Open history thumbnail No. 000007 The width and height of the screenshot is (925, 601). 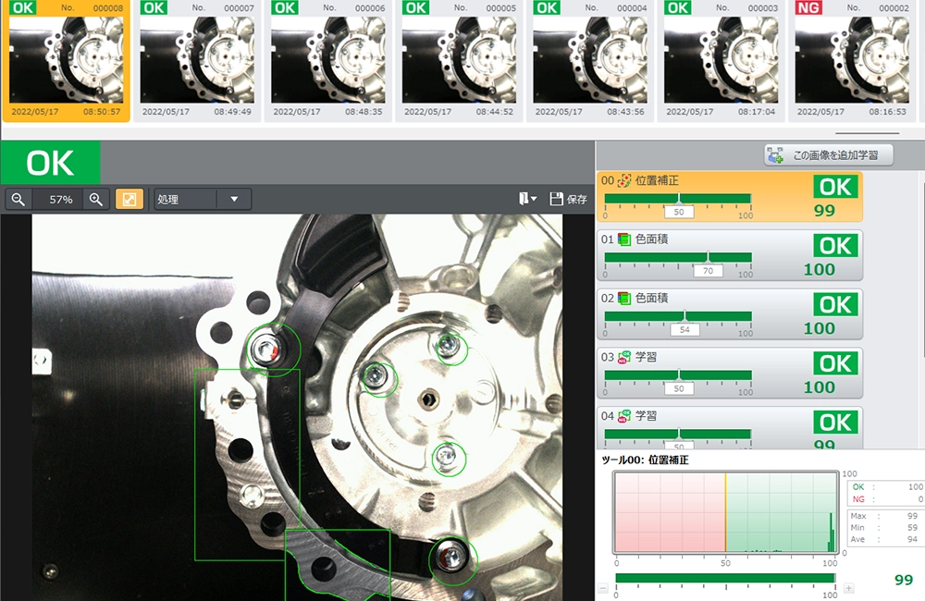tap(198, 60)
